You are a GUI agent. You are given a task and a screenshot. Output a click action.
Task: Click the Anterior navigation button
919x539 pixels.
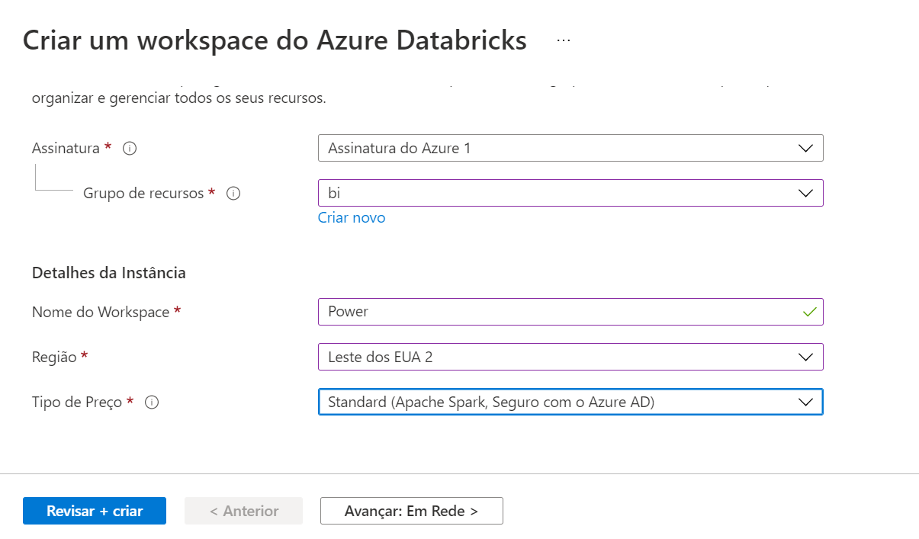[x=243, y=511]
